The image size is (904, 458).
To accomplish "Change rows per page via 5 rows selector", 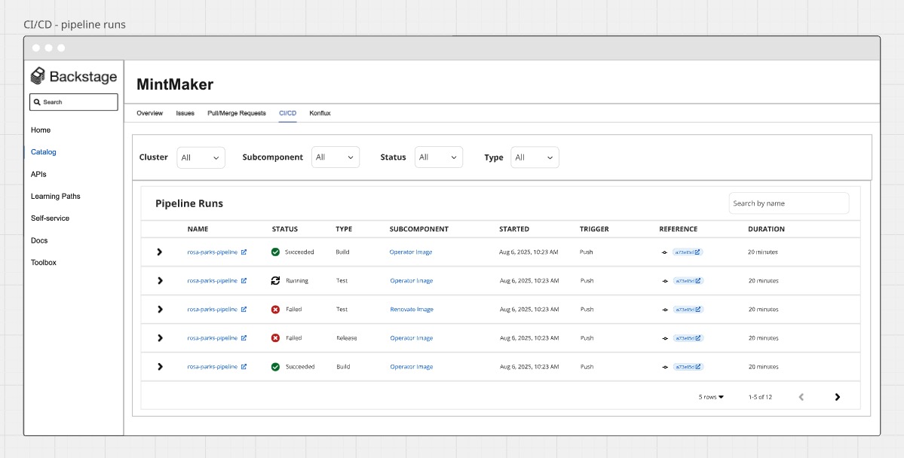I will (x=711, y=397).
